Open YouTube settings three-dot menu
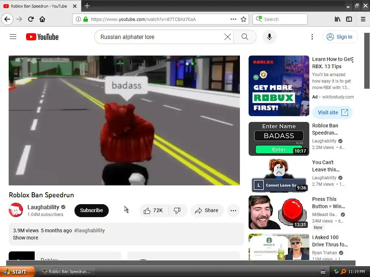The height and width of the screenshot is (277, 370). (312, 37)
